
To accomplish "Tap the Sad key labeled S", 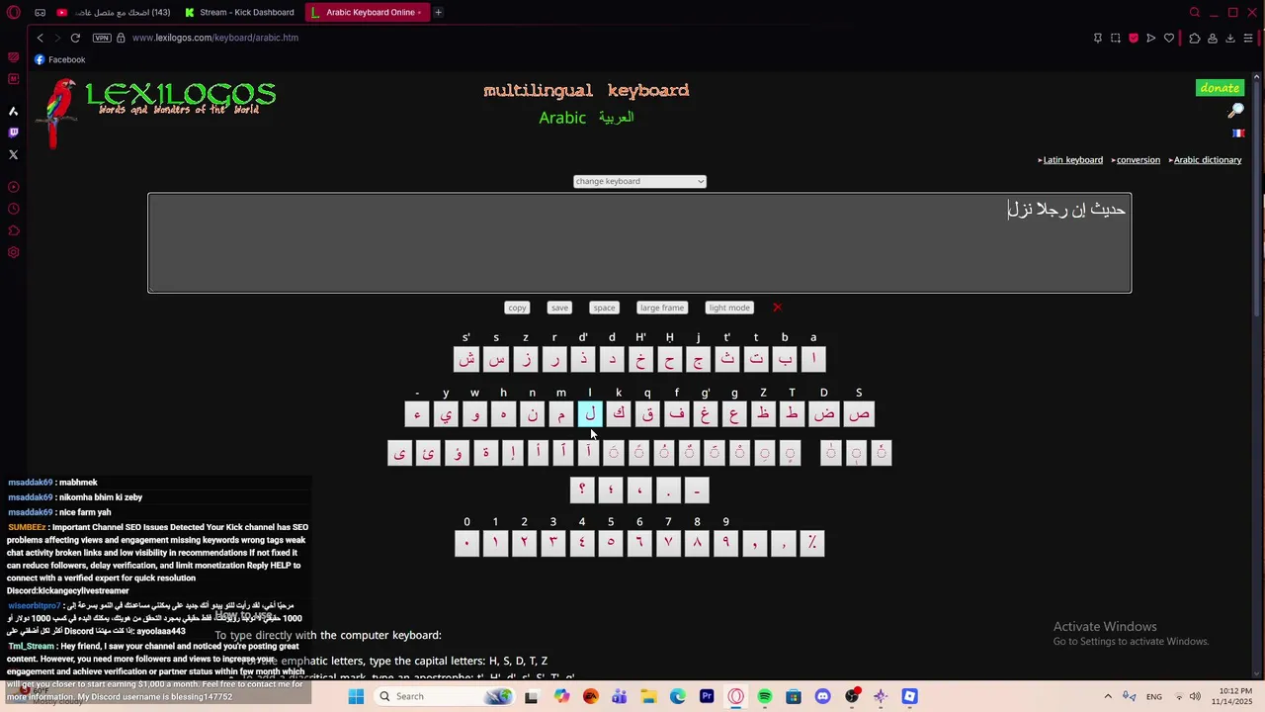I will point(859,414).
